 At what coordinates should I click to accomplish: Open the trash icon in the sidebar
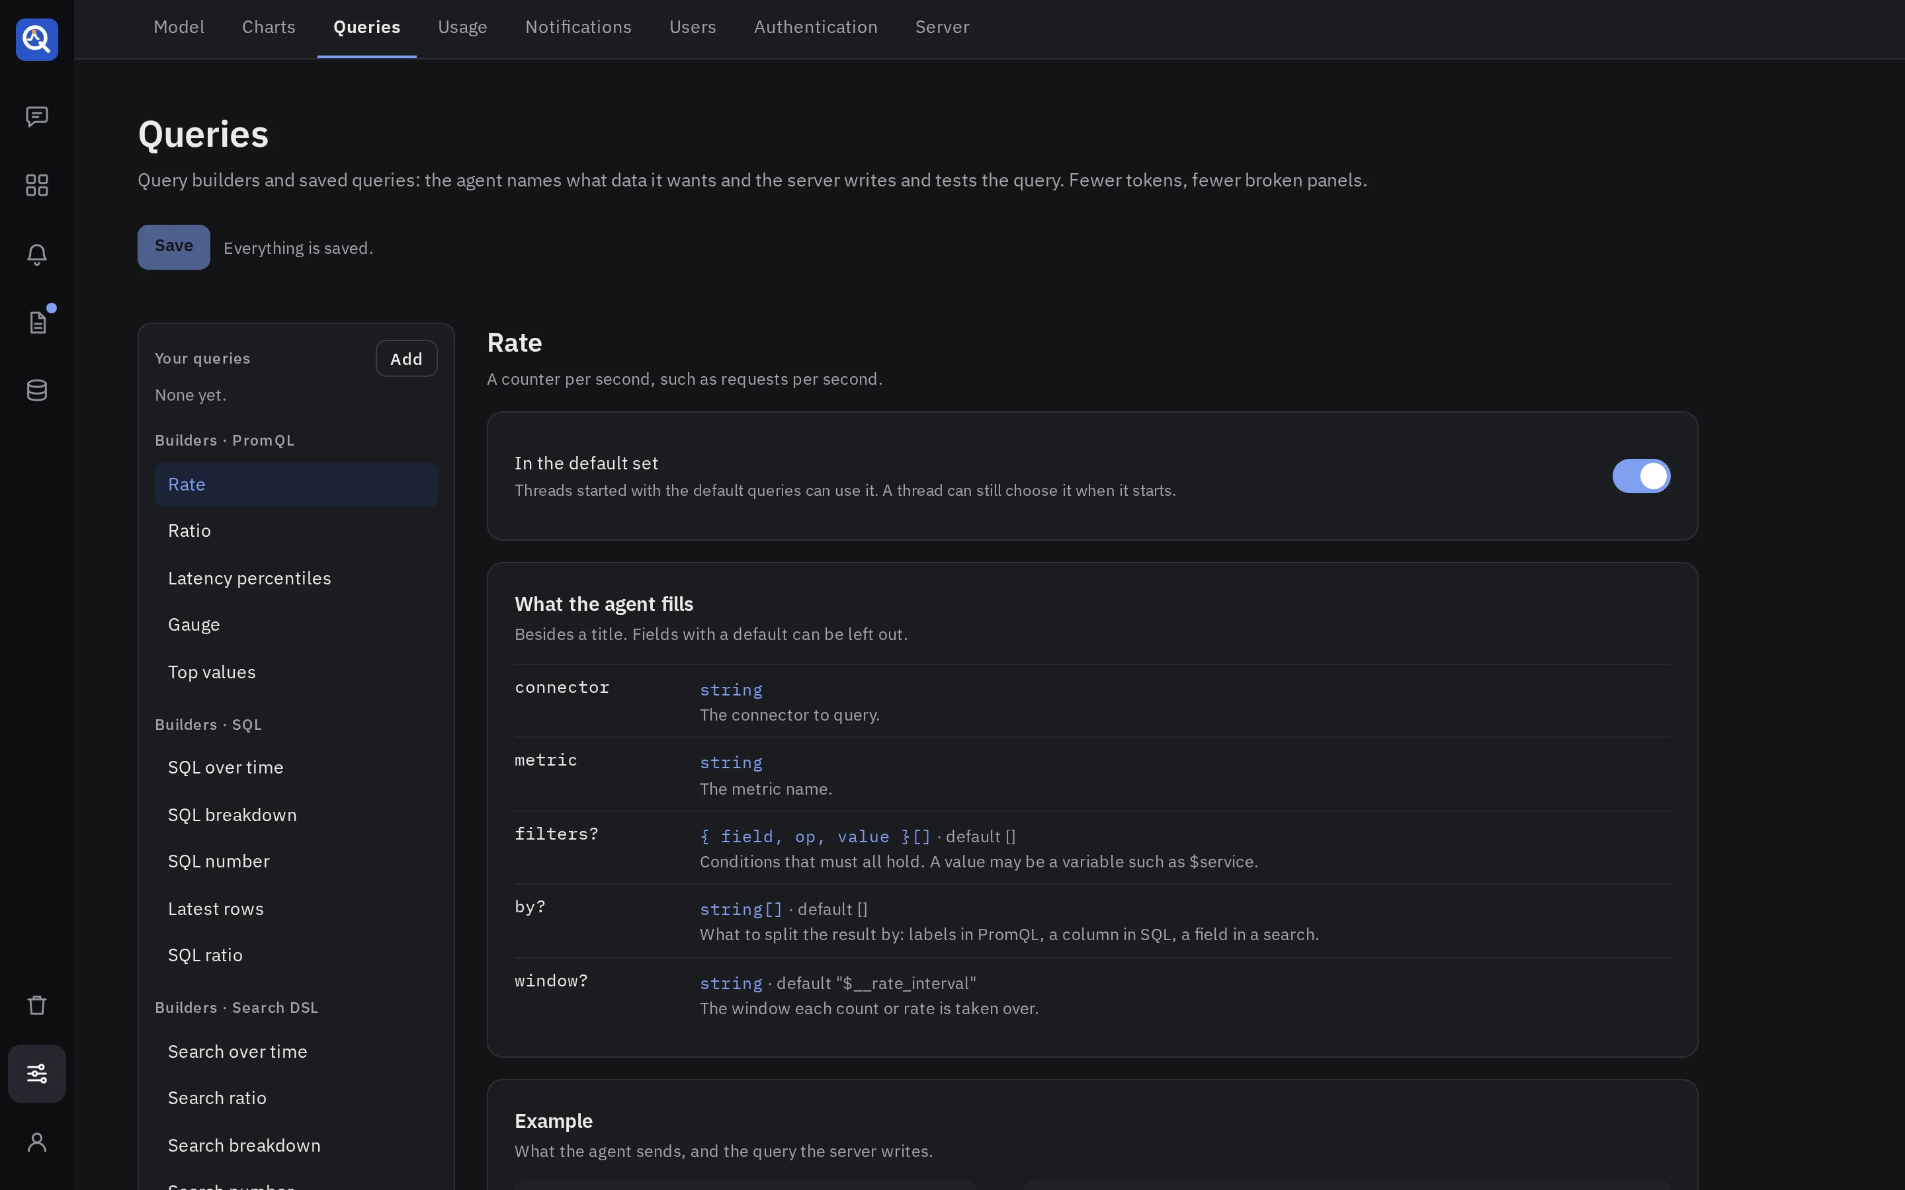[x=37, y=1005]
